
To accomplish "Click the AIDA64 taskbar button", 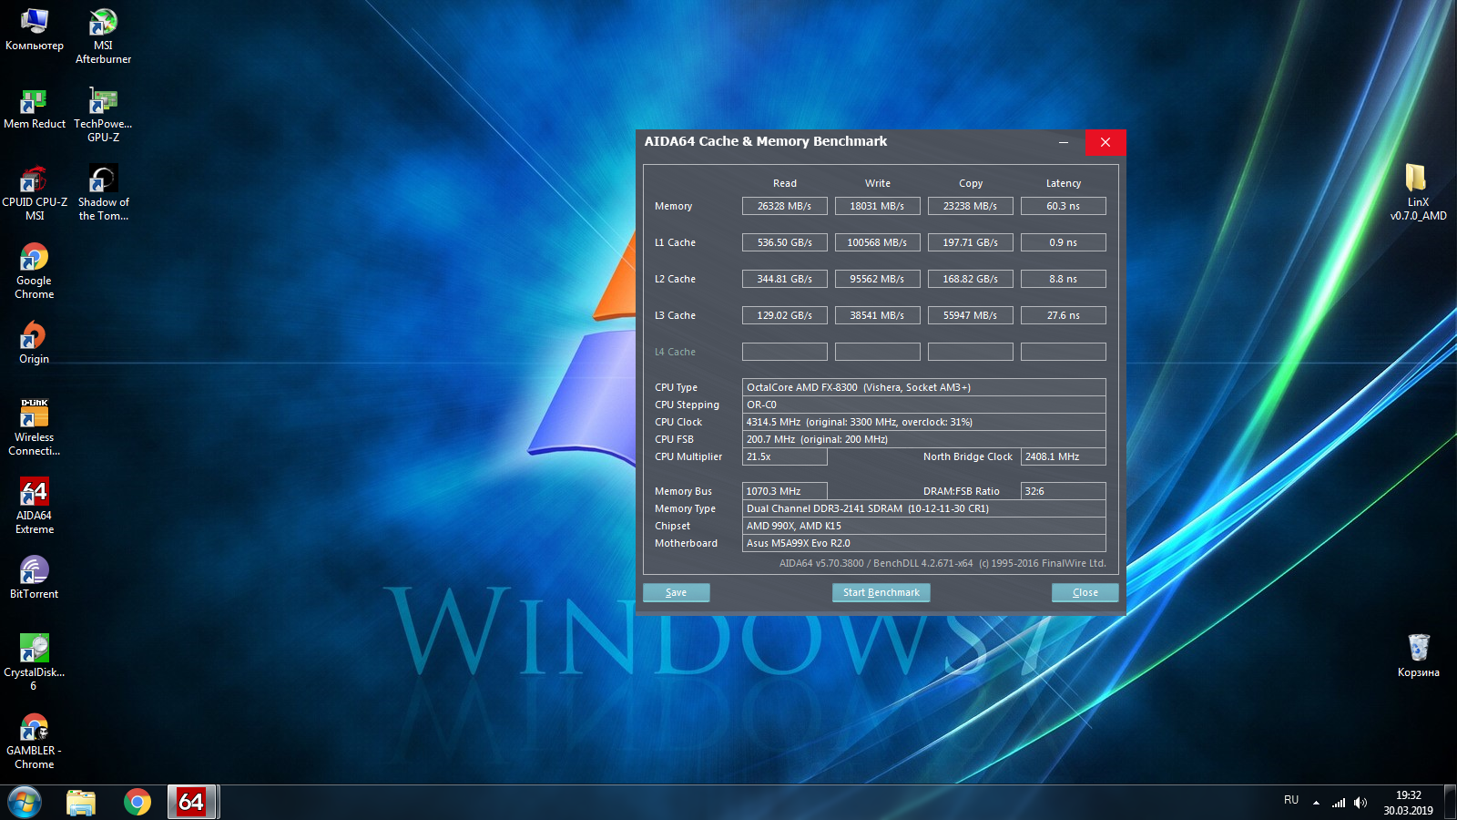I will [191, 803].
